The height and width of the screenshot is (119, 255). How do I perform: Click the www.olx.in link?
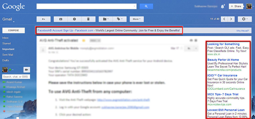(x=214, y=54)
